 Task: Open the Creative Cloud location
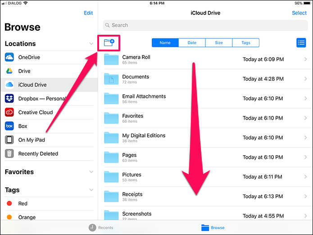[49, 112]
